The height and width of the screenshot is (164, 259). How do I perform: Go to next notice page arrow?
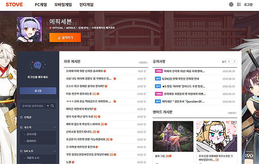tap(234, 62)
